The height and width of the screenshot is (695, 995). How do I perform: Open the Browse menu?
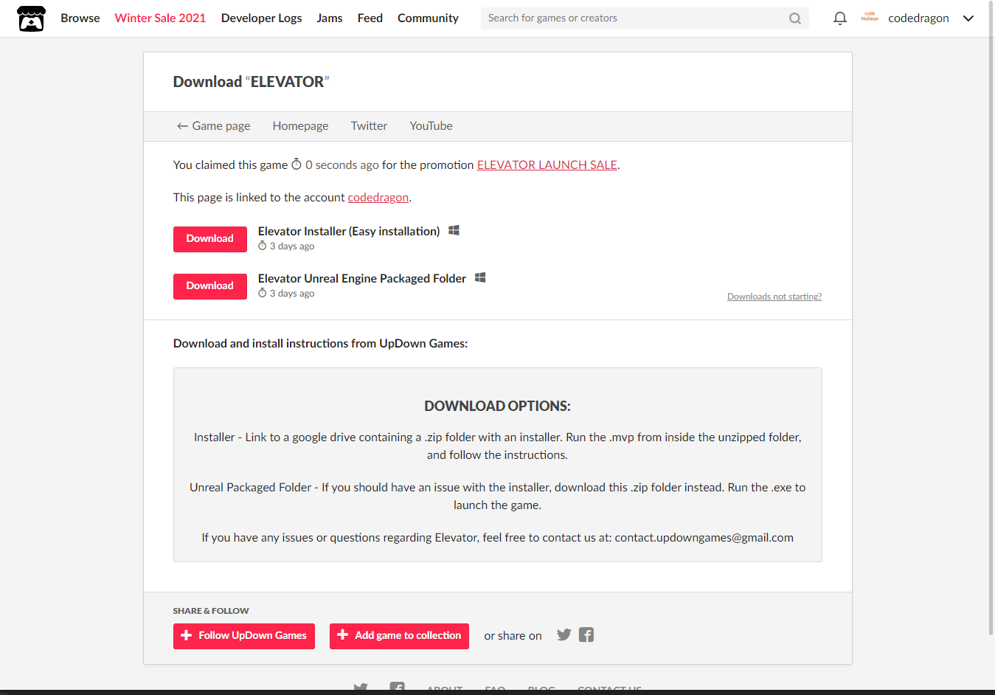[x=80, y=18]
